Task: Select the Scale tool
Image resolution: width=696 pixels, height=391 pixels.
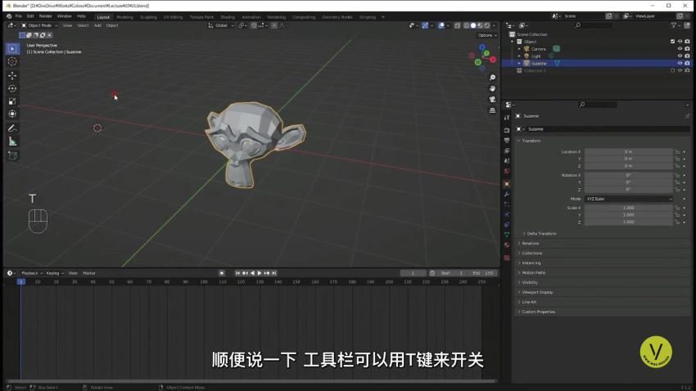Action: [12, 101]
